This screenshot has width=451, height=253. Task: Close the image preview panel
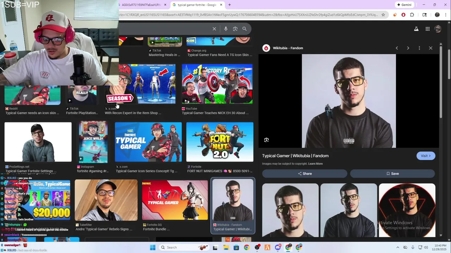click(x=431, y=48)
